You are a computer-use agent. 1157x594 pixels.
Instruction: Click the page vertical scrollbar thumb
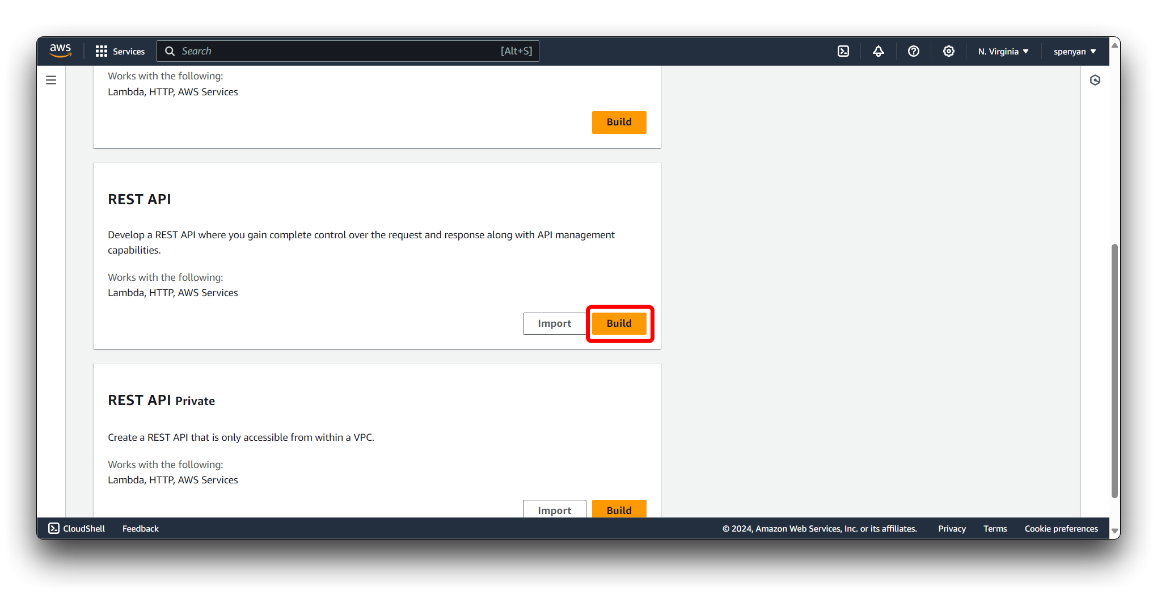[1114, 371]
